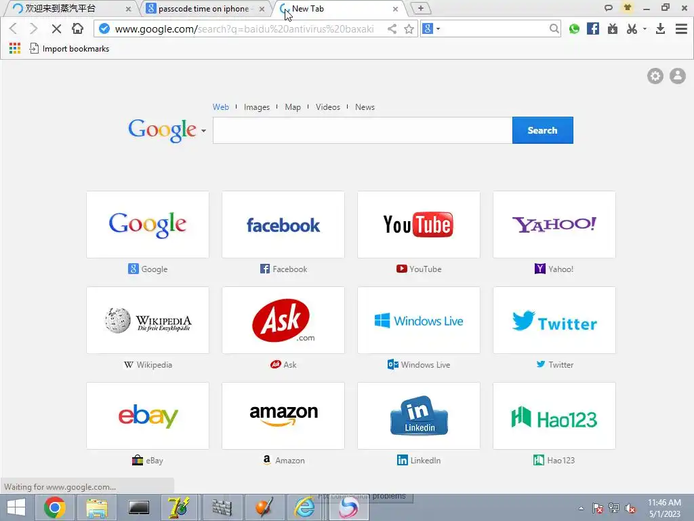Open the Ask.com speed dial thumbnail
This screenshot has height=521, width=694.
pos(283,320)
